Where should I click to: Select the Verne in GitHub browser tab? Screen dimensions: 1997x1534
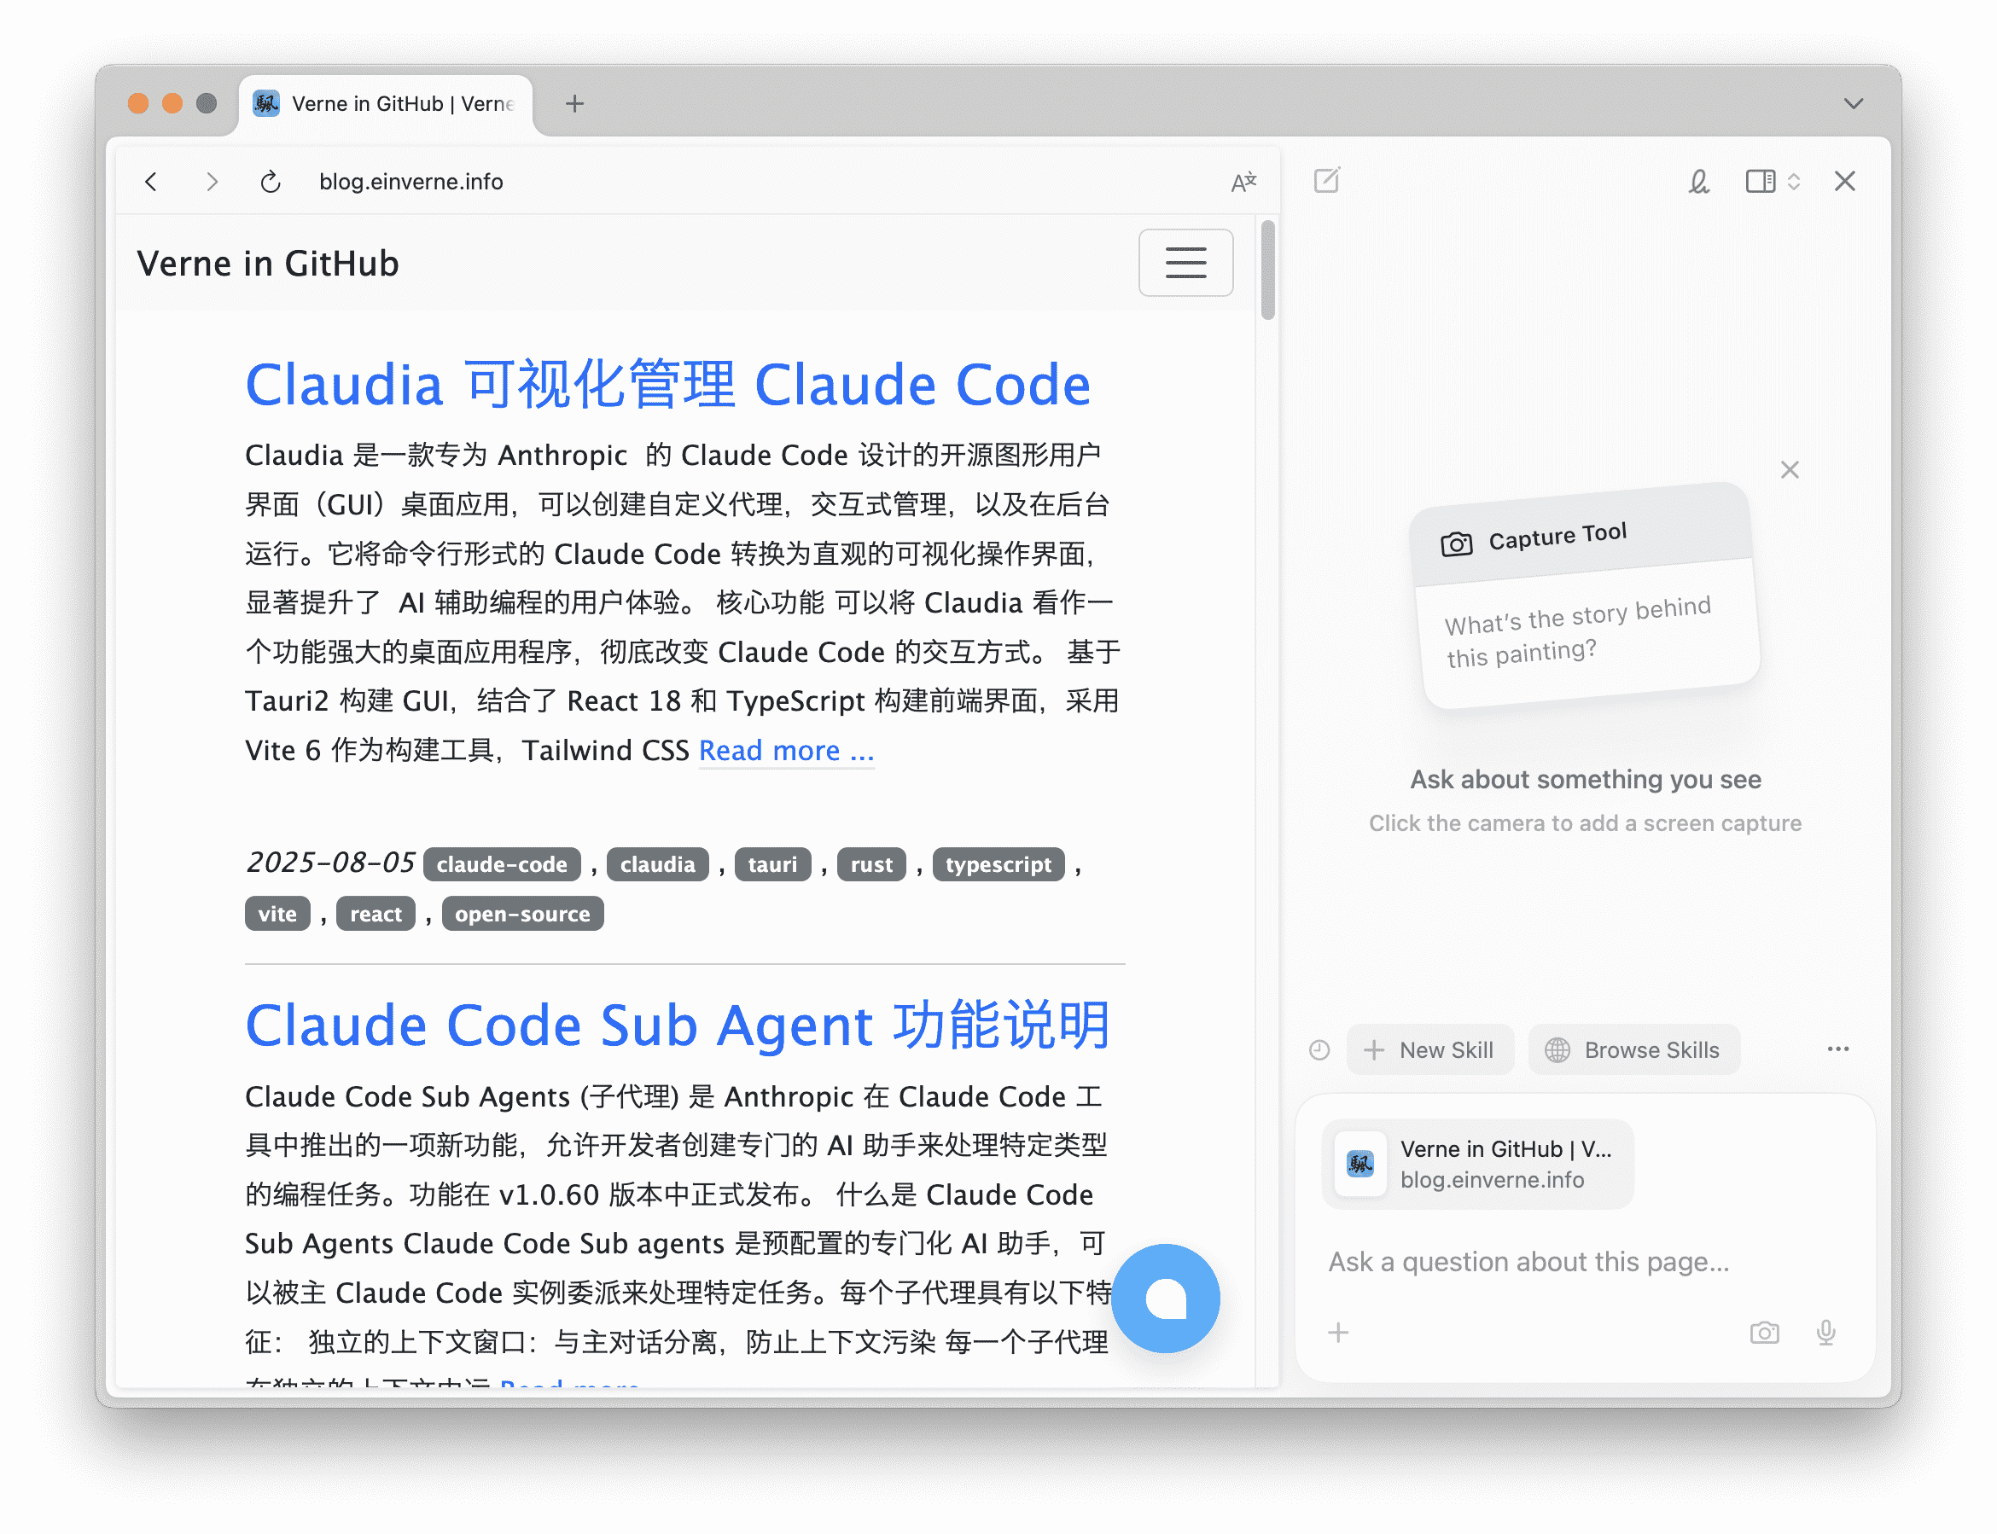[x=387, y=104]
